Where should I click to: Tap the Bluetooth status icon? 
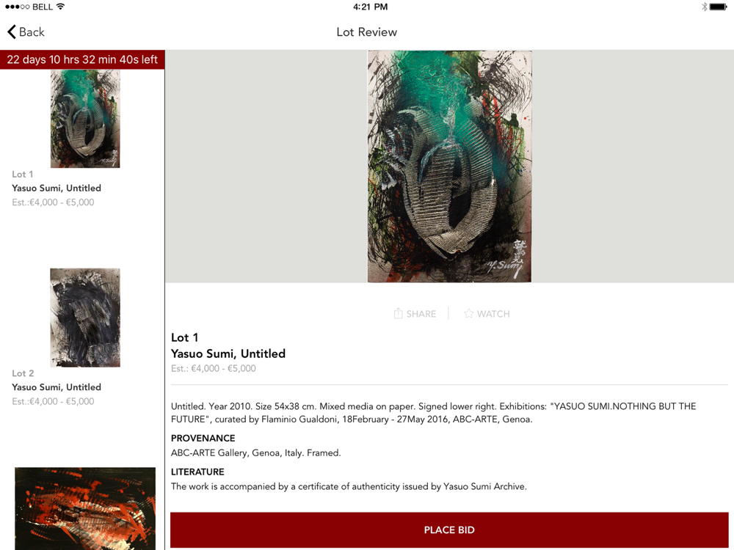pos(704,7)
